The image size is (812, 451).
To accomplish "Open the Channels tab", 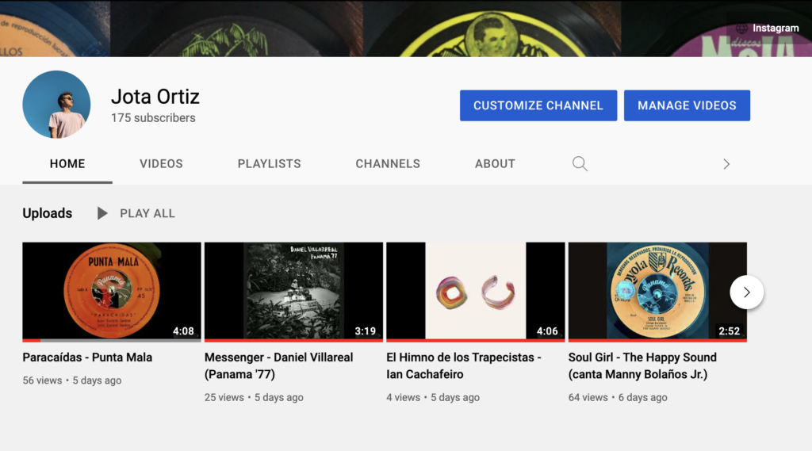I will [x=388, y=163].
